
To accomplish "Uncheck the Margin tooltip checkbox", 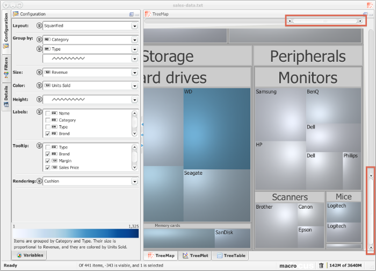I will click(x=48, y=161).
